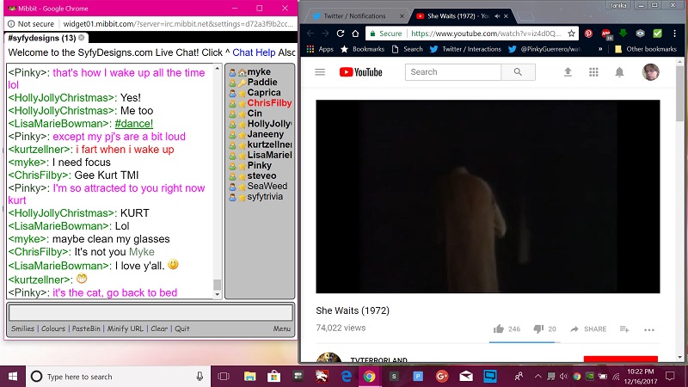Open the Chrome Apps shortcut
This screenshot has height=387, width=688.
[320, 49]
